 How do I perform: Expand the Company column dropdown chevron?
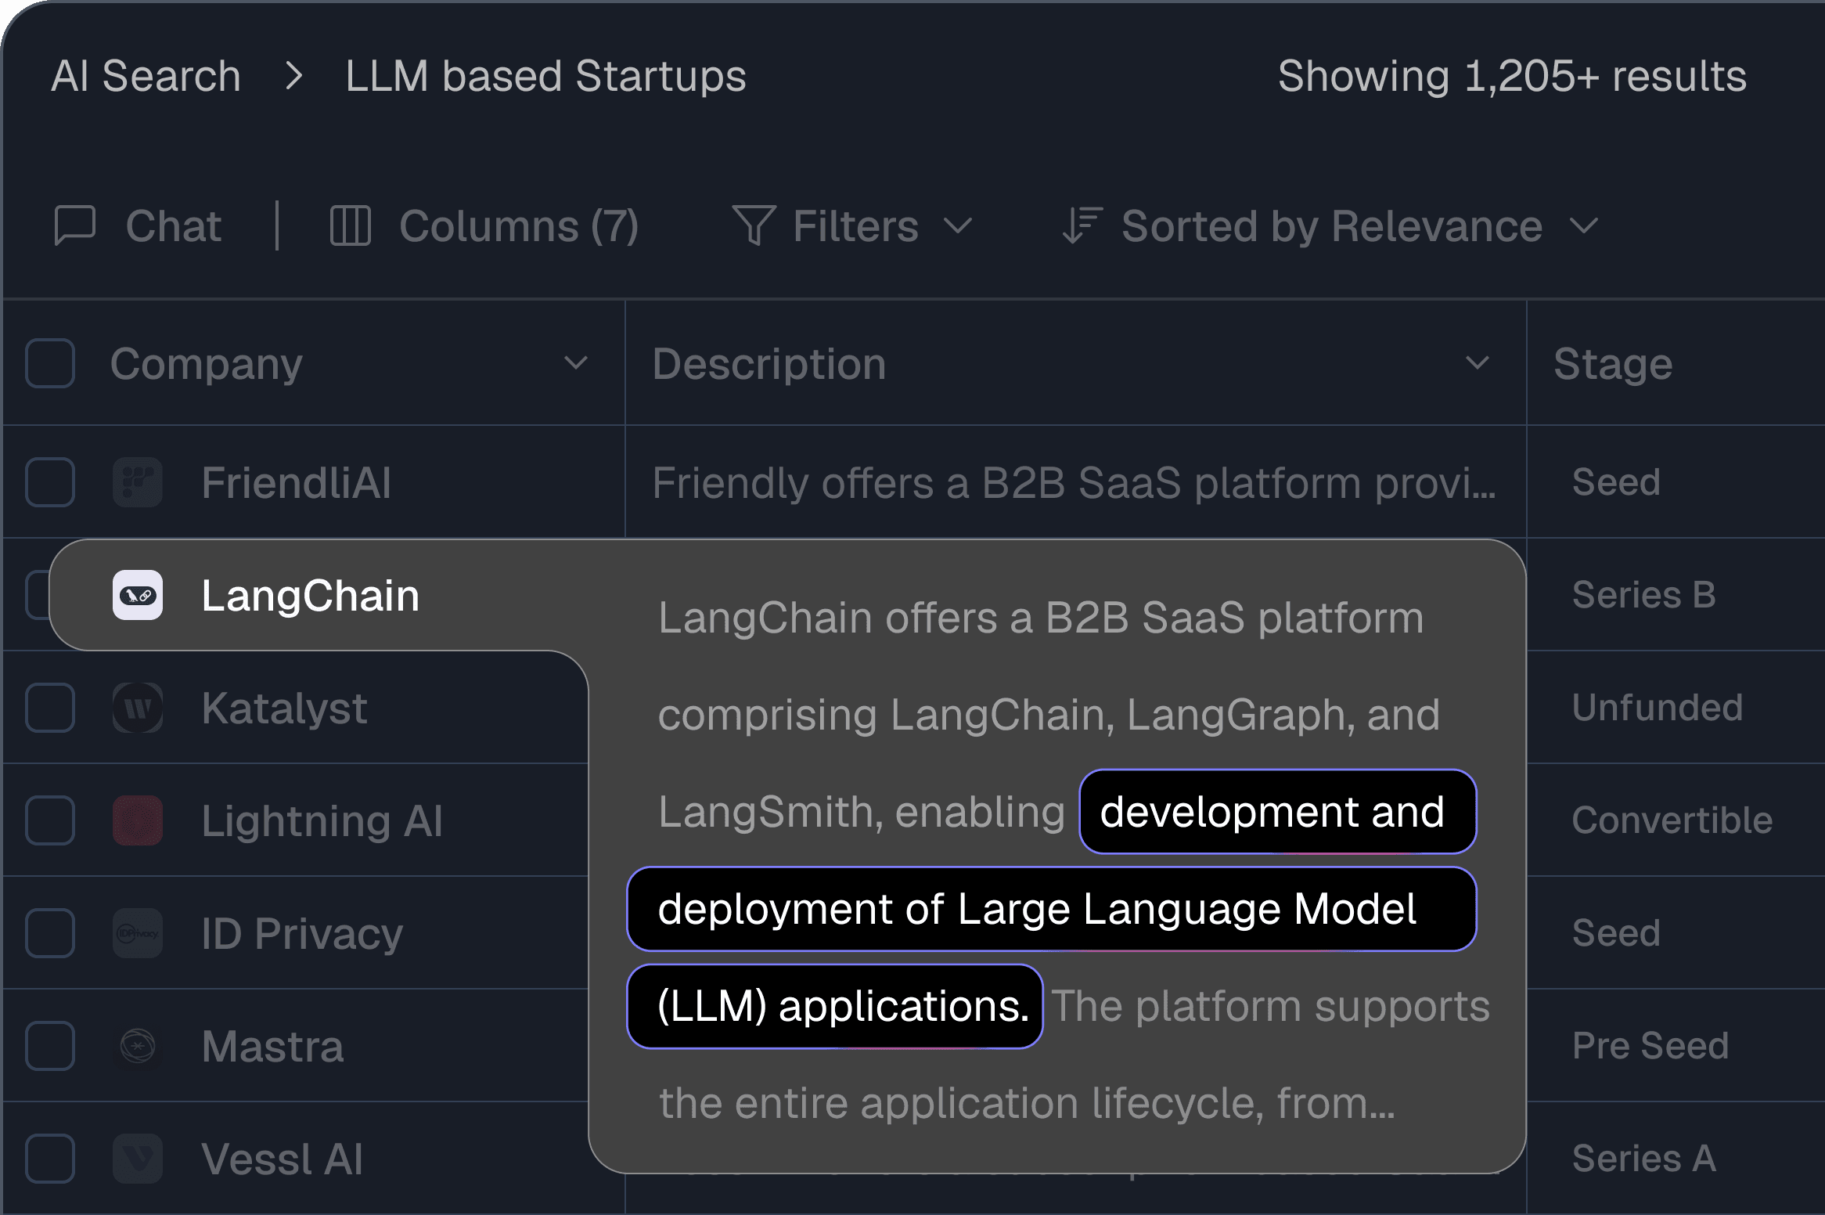pos(576,363)
